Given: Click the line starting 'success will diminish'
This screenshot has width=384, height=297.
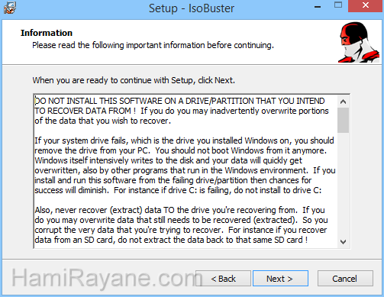Looking at the screenshot, I should click(178, 190).
